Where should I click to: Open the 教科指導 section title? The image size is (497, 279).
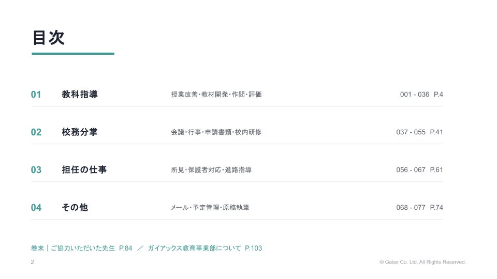click(x=80, y=94)
